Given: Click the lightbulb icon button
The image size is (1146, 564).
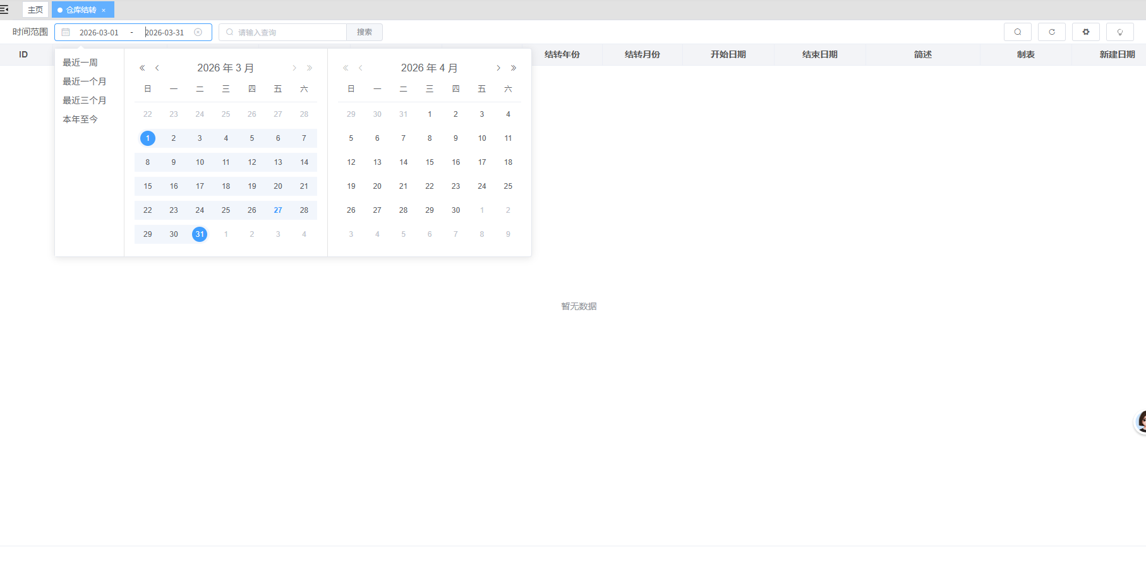Looking at the screenshot, I should pos(1119,32).
